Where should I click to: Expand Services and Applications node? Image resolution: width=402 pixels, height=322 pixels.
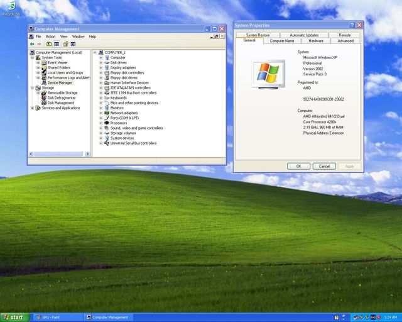[x=32, y=108]
